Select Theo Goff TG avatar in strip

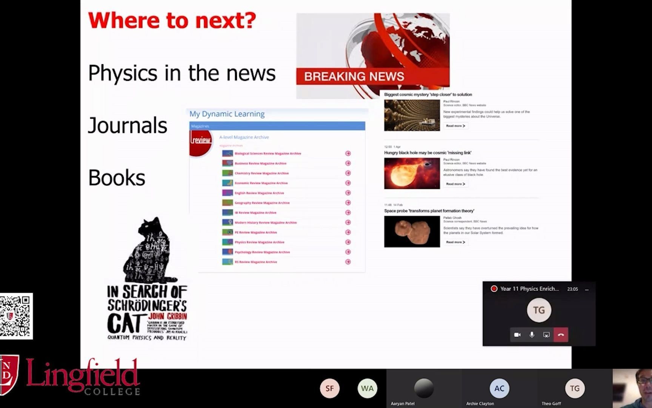[575, 388]
